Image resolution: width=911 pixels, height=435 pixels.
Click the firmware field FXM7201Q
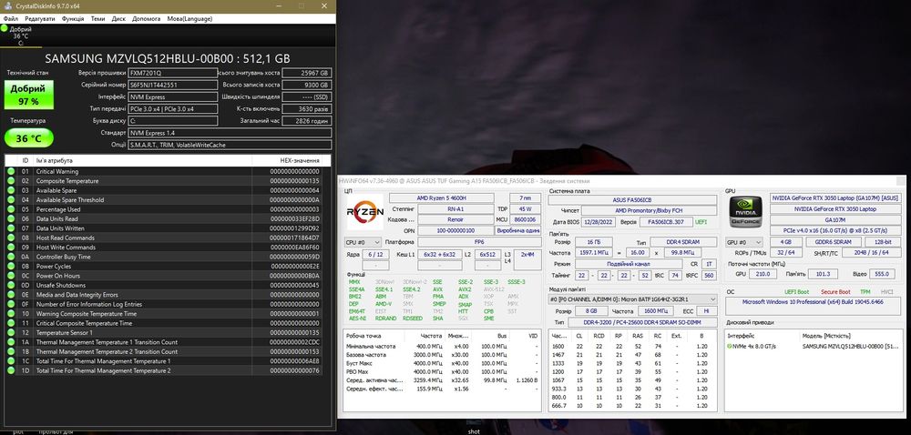(173, 73)
